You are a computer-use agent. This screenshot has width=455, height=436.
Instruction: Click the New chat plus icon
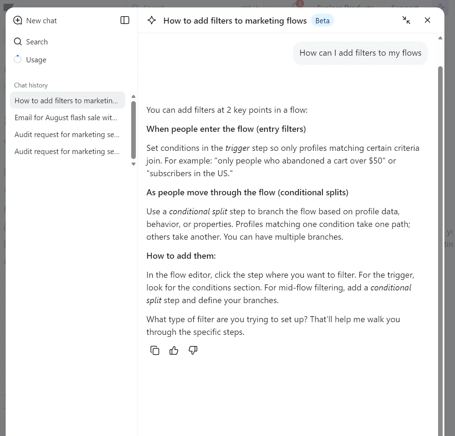[x=18, y=20]
